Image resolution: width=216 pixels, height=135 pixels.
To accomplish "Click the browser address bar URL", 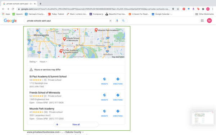I will 95,9.
